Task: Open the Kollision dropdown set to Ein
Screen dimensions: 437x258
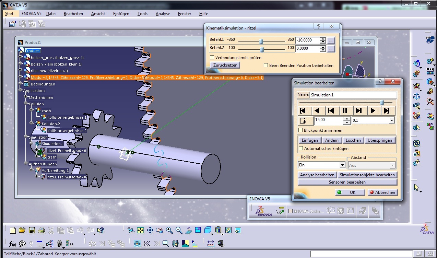Action: coord(342,165)
